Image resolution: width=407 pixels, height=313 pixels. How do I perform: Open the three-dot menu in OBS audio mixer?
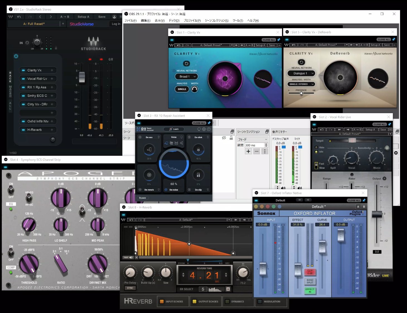pos(278,187)
